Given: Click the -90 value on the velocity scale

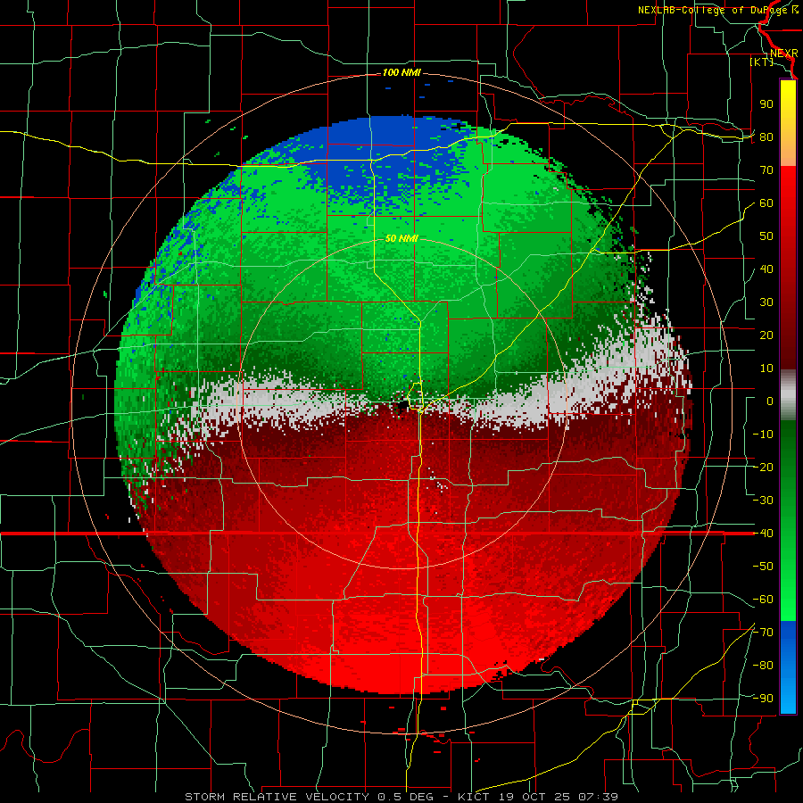Looking at the screenshot, I should (x=763, y=699).
